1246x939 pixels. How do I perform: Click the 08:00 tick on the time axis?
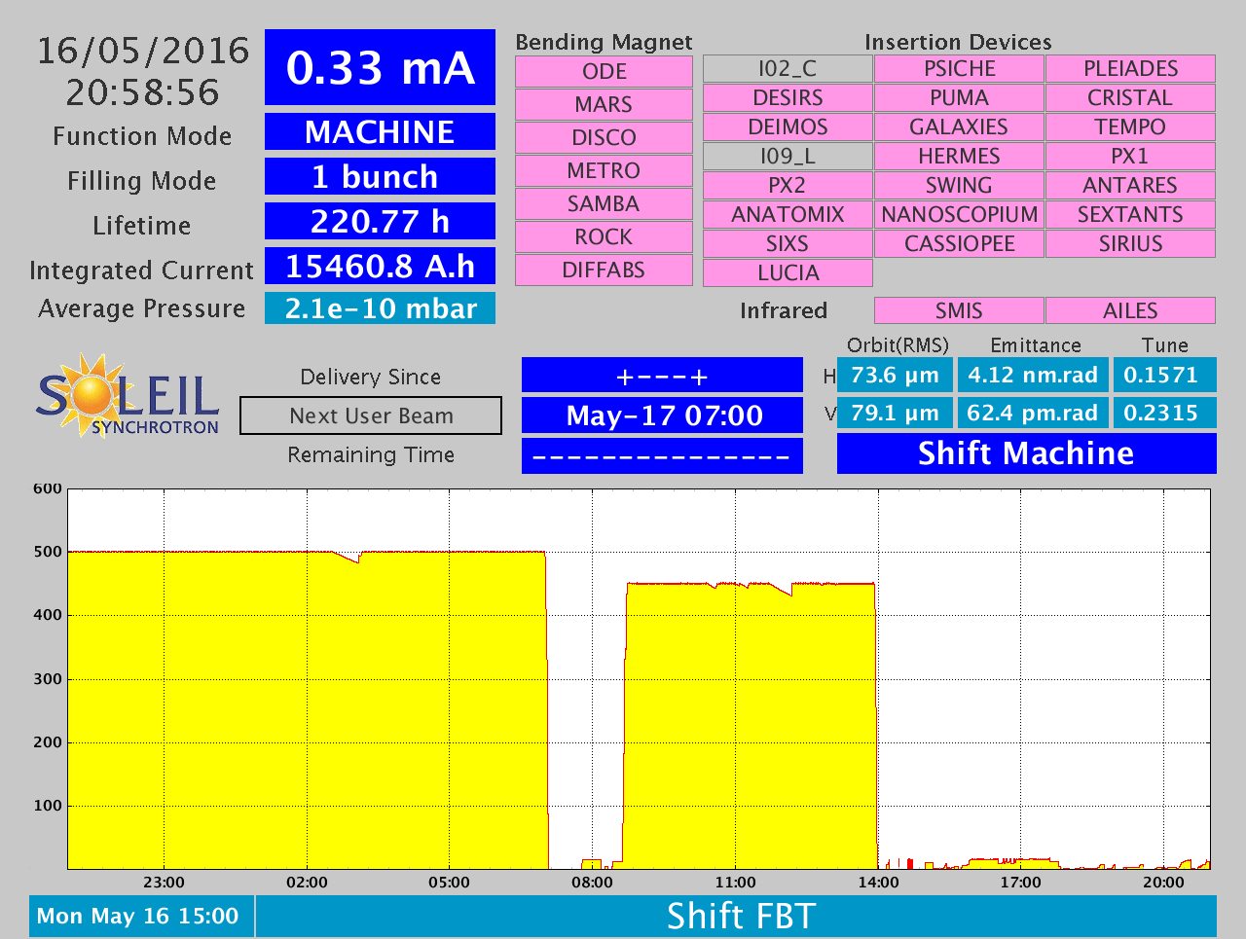point(592,883)
